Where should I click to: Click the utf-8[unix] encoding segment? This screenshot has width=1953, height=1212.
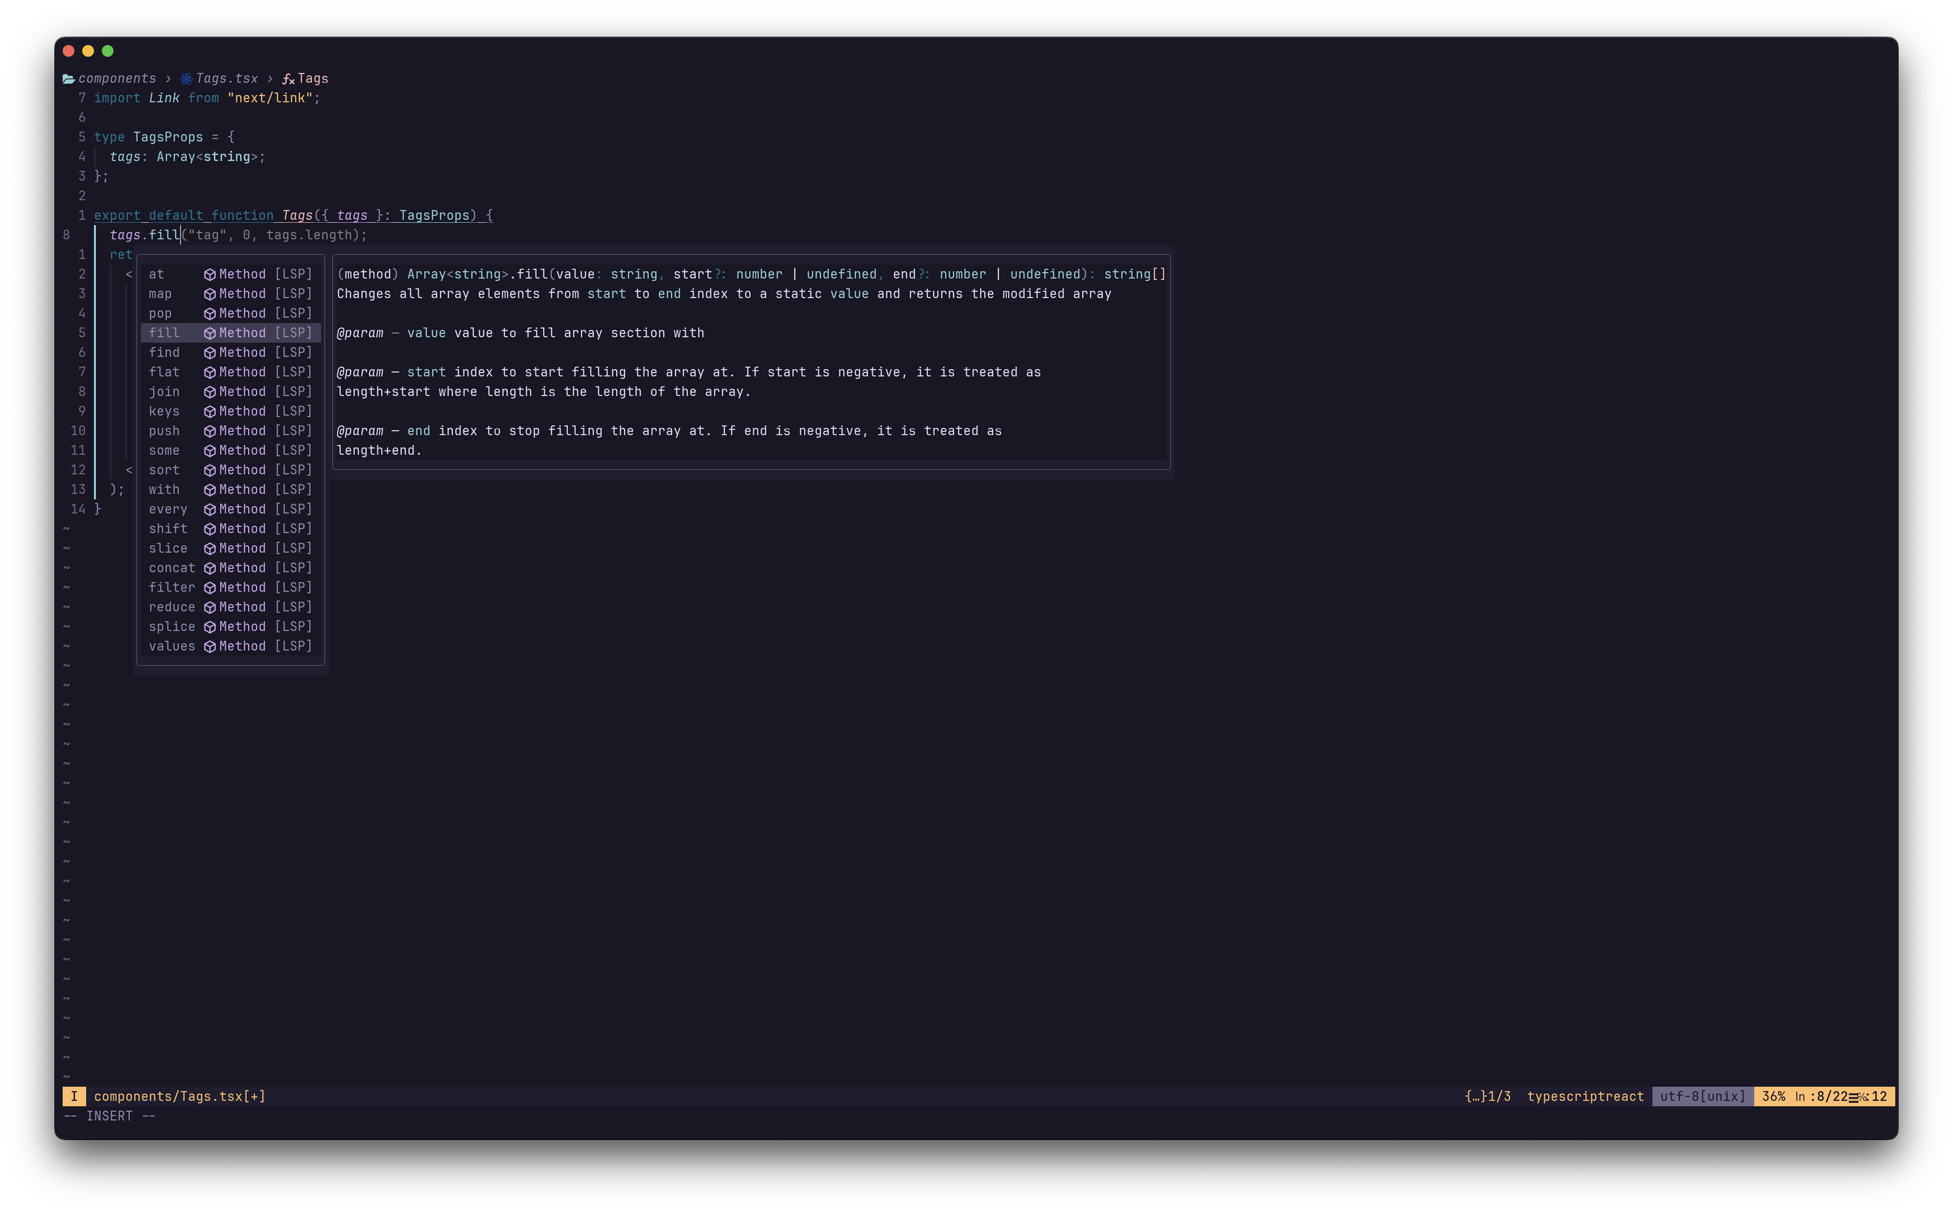tap(1702, 1096)
